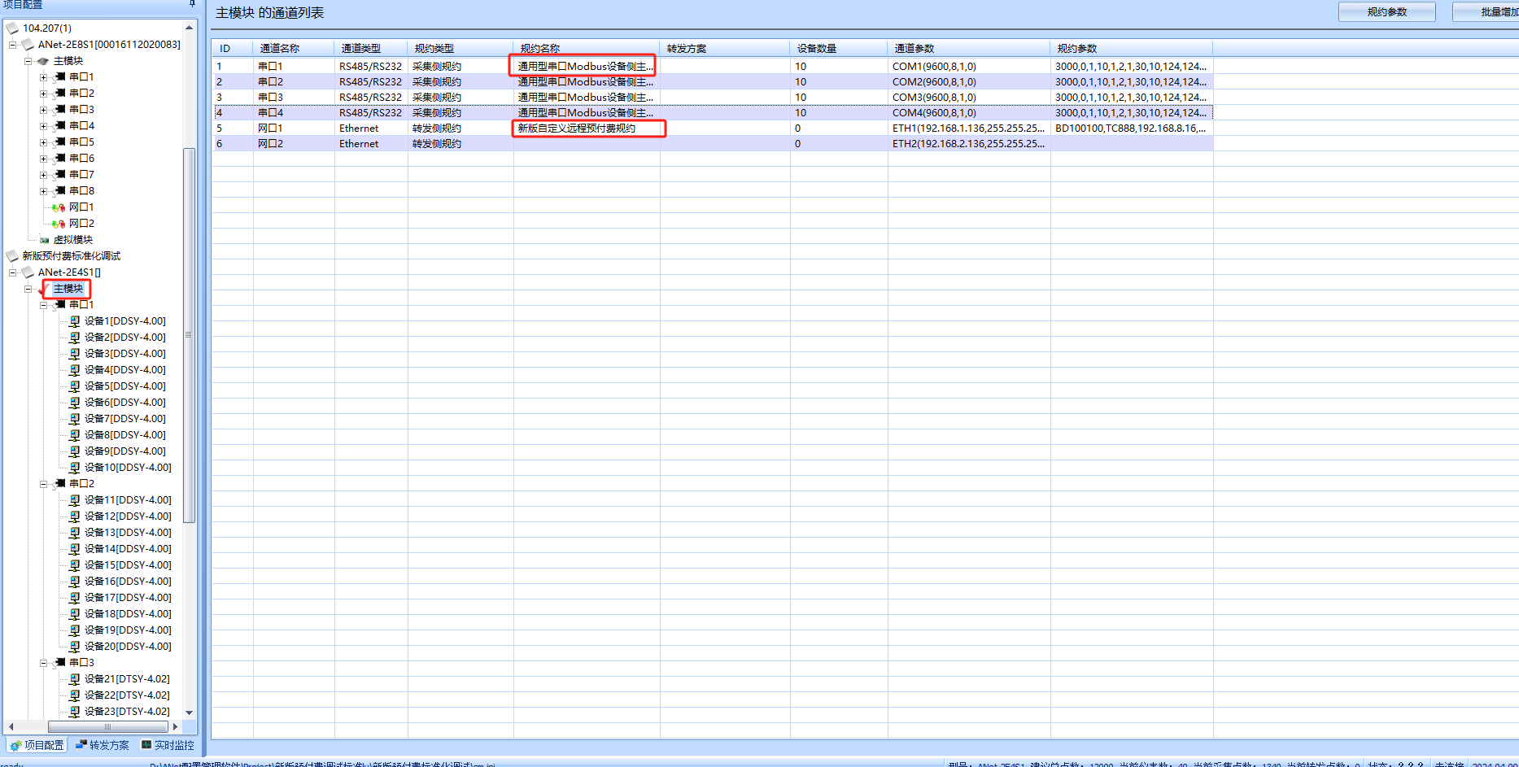Image resolution: width=1519 pixels, height=767 pixels.
Task: Click the 串口8 serial port icon
Action: (x=59, y=191)
